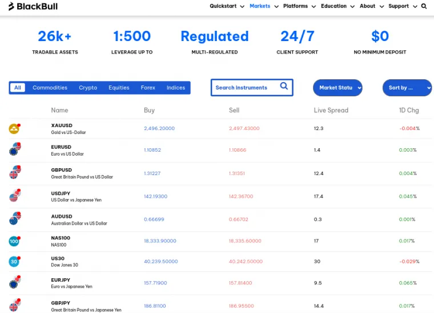
Task: Select the Equities filter tab
Action: [x=119, y=88]
